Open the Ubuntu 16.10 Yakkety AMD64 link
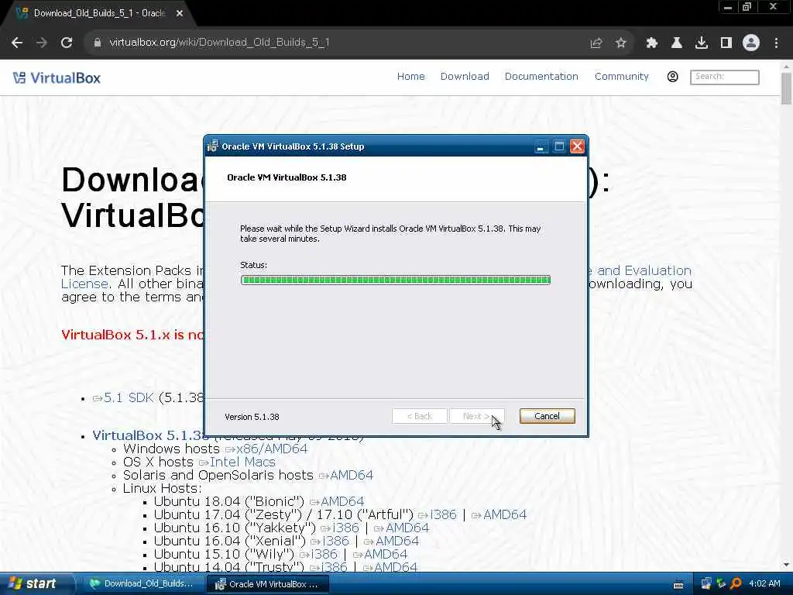 402,528
